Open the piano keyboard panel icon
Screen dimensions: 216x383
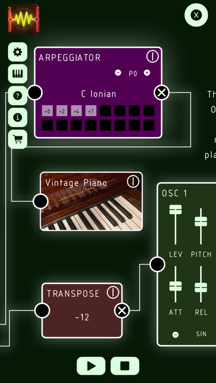pyautogui.click(x=18, y=74)
